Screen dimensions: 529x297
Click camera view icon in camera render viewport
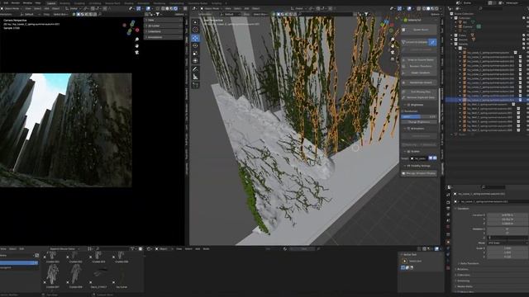pos(137,52)
